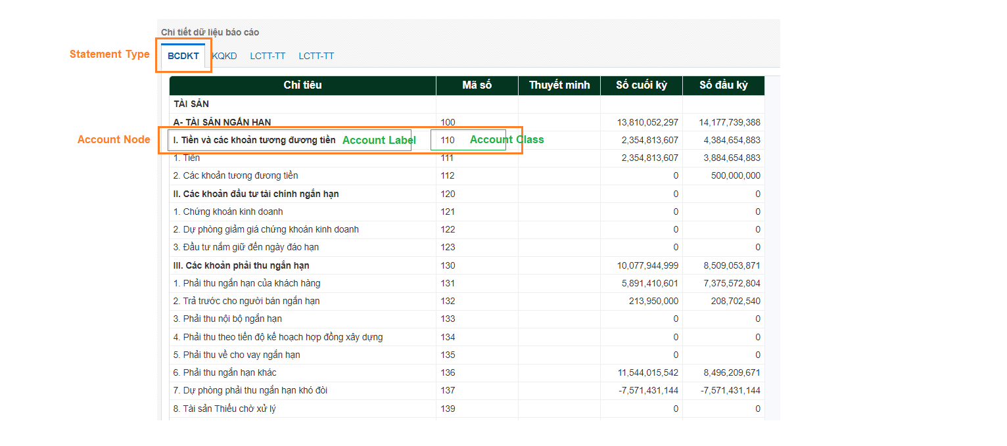Screen dimensions: 1007x446
Task: Select '5. Phải thu về cho vay ngắn hạn'
Action: point(237,355)
